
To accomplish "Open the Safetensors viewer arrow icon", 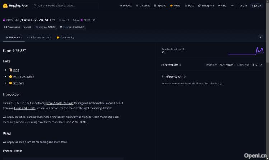I will [x=261, y=65].
